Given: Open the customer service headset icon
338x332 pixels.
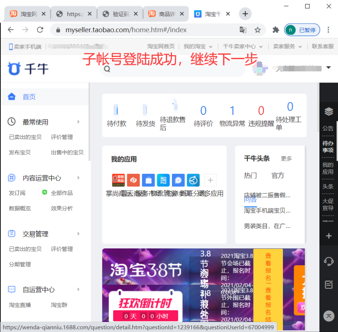Looking at the screenshot, I should [328, 261].
